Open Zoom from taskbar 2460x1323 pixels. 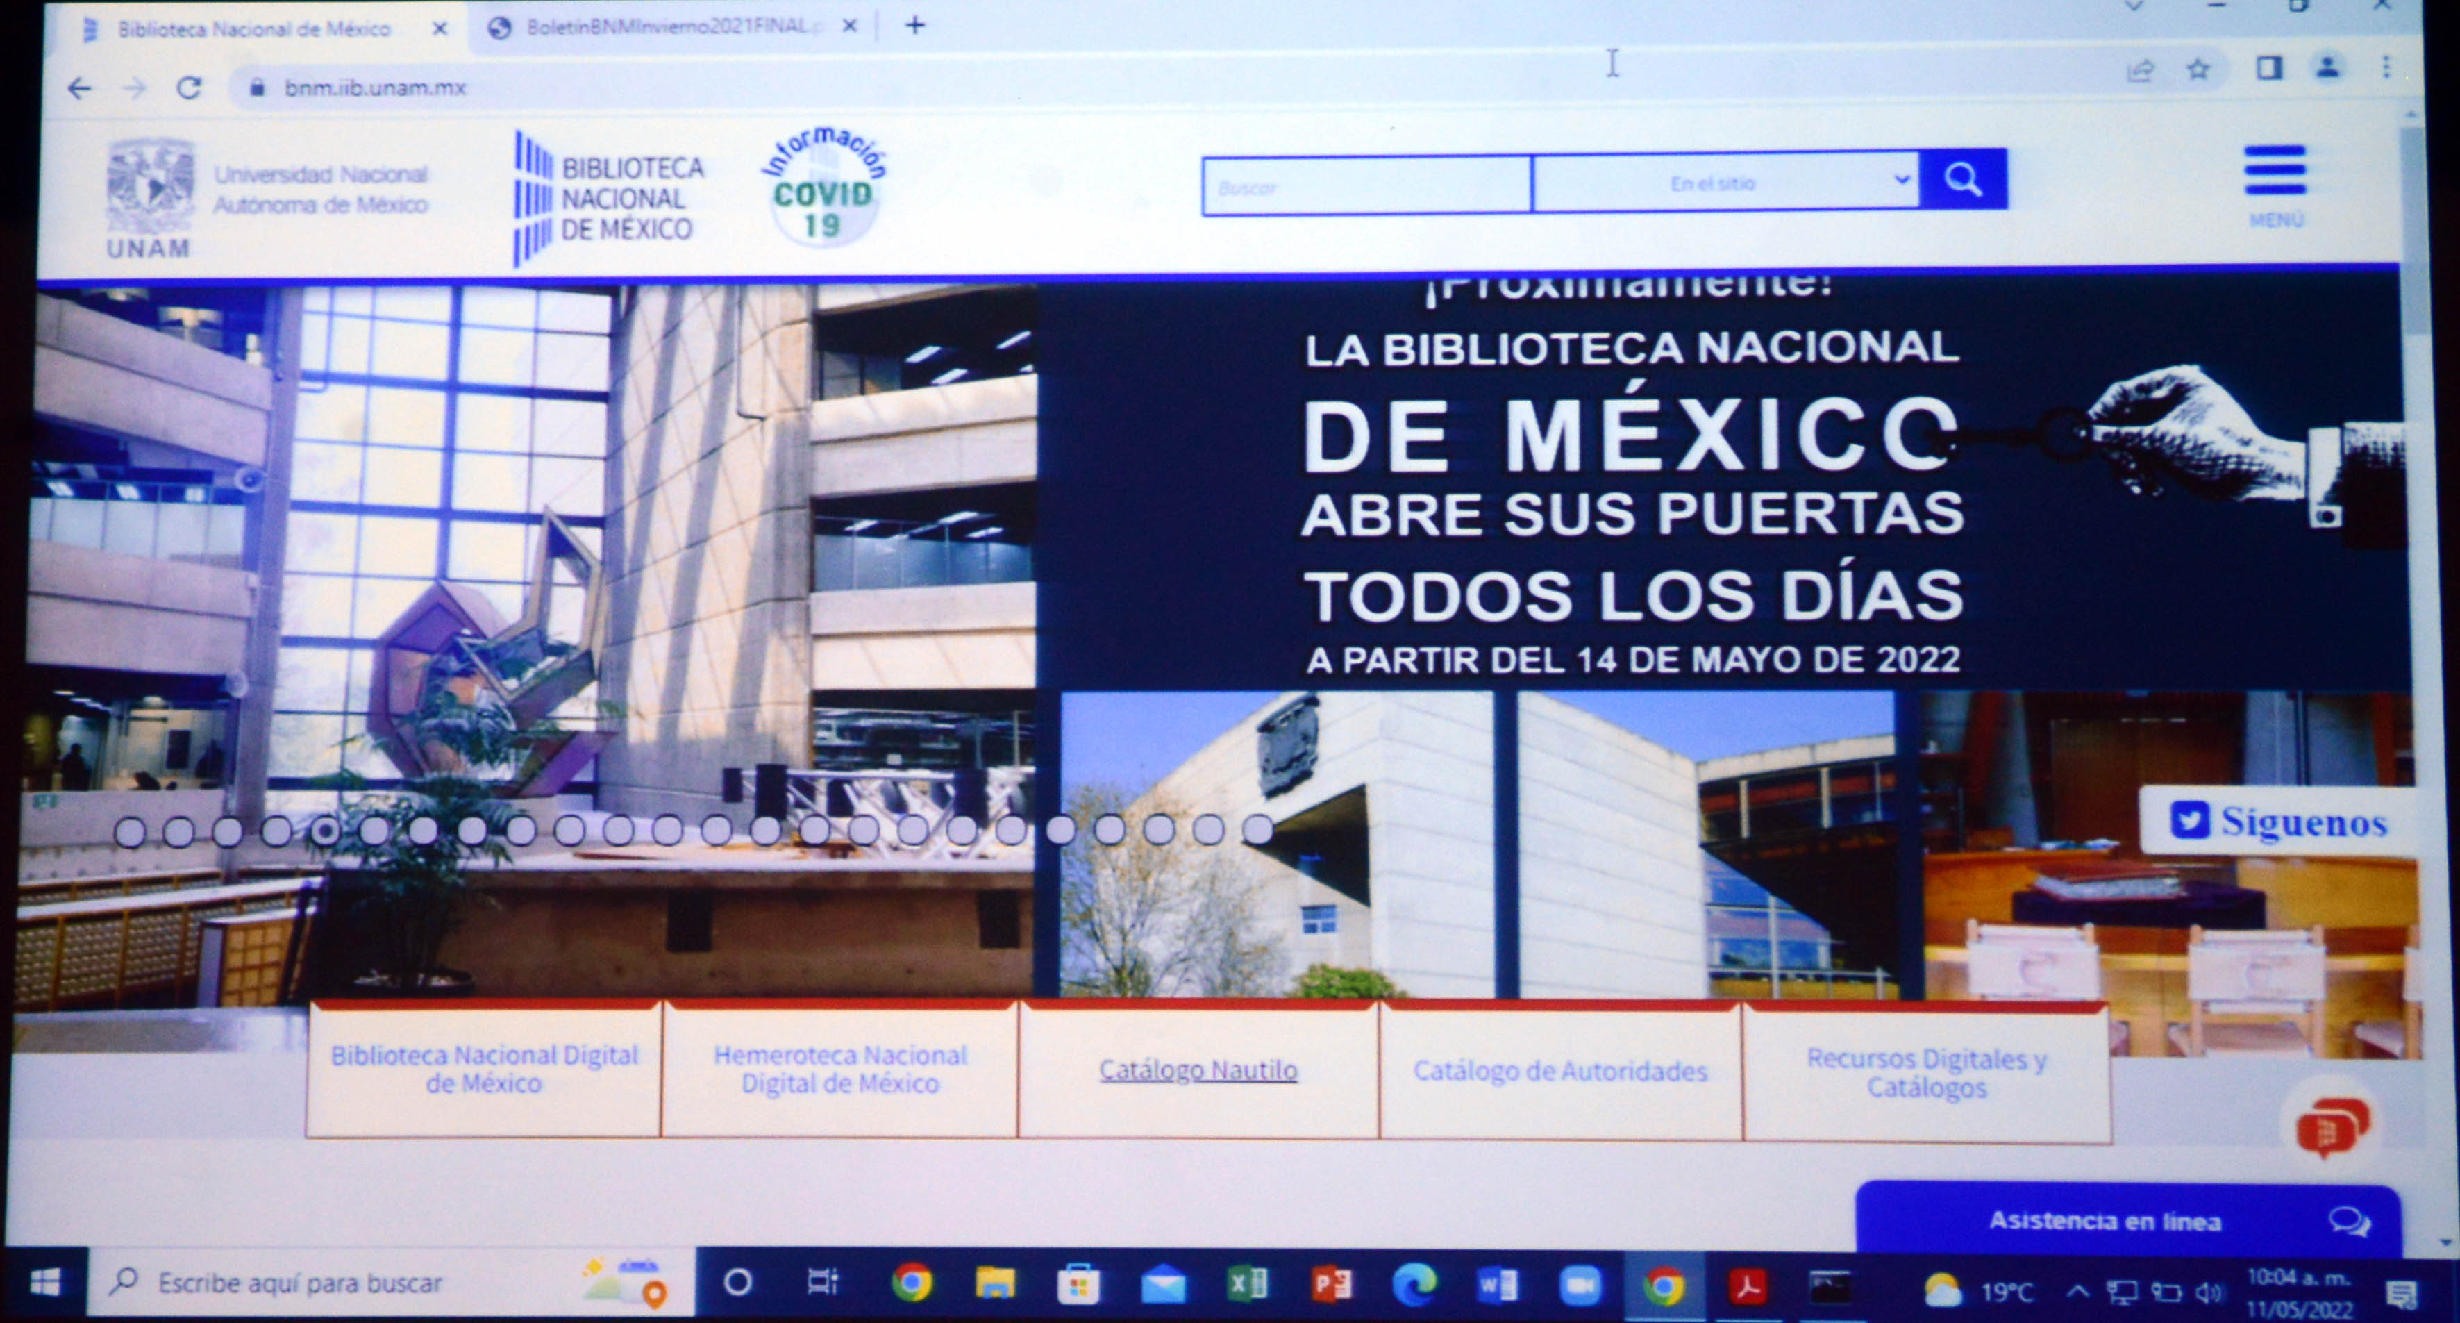click(1580, 1285)
